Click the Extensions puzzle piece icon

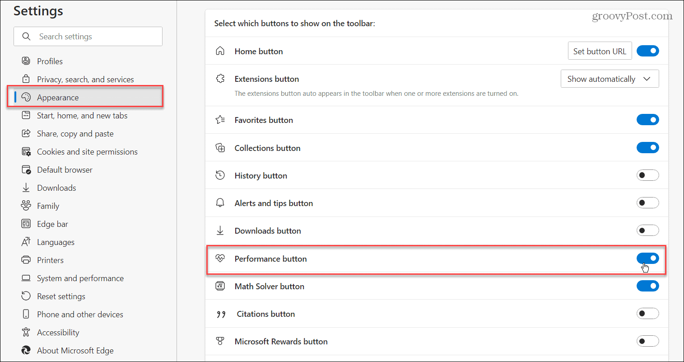tap(220, 78)
